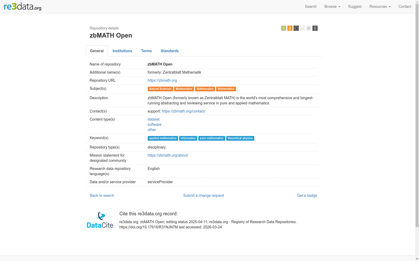Image resolution: width=419 pixels, height=261 pixels.
Task: Click the 'zbMATH Open' page heading
Action: [x=111, y=35]
